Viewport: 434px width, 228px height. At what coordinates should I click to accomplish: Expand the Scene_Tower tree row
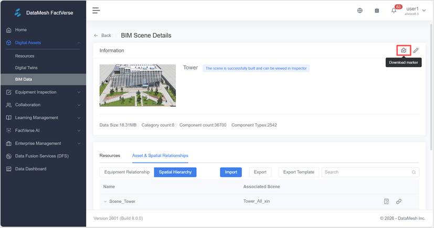105,201
